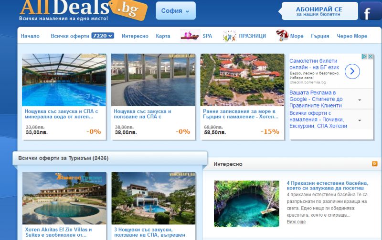Image resolution: width=382 pixels, height=240 pixels.
Task: Expand the Вашата Реклама в Google ad arrow
Action: pyautogui.click(x=360, y=100)
